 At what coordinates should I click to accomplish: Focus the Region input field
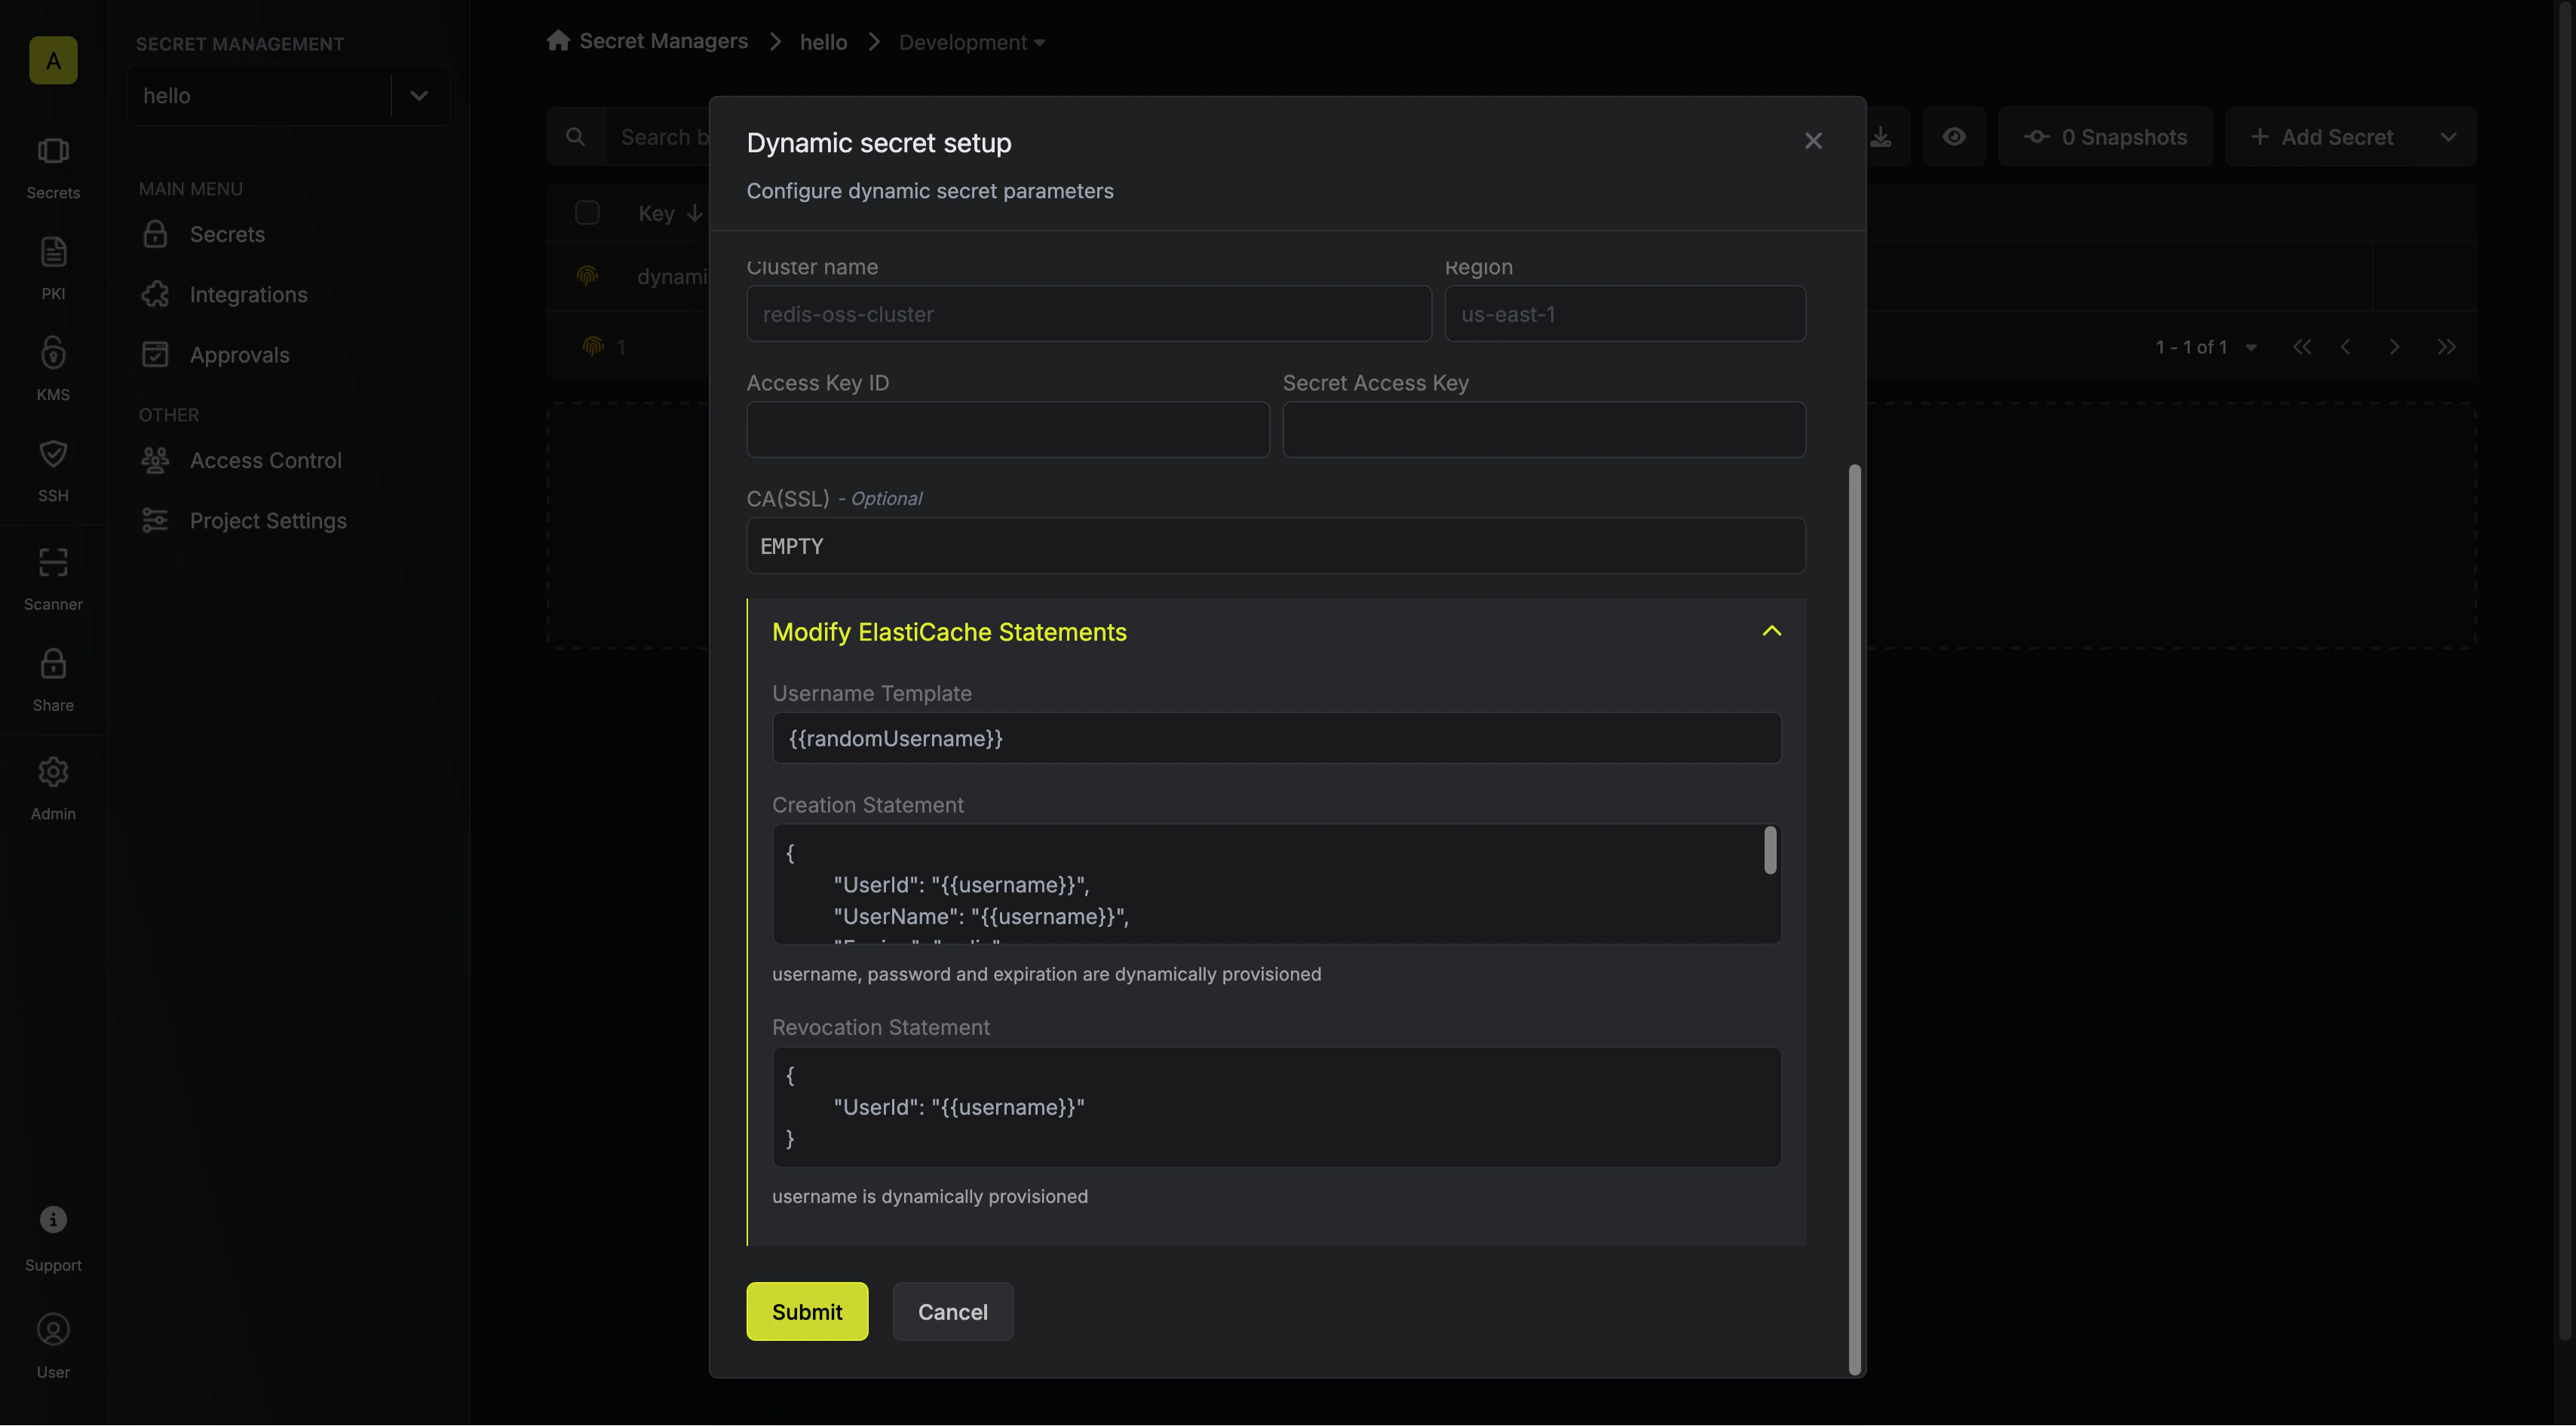[x=1624, y=314]
